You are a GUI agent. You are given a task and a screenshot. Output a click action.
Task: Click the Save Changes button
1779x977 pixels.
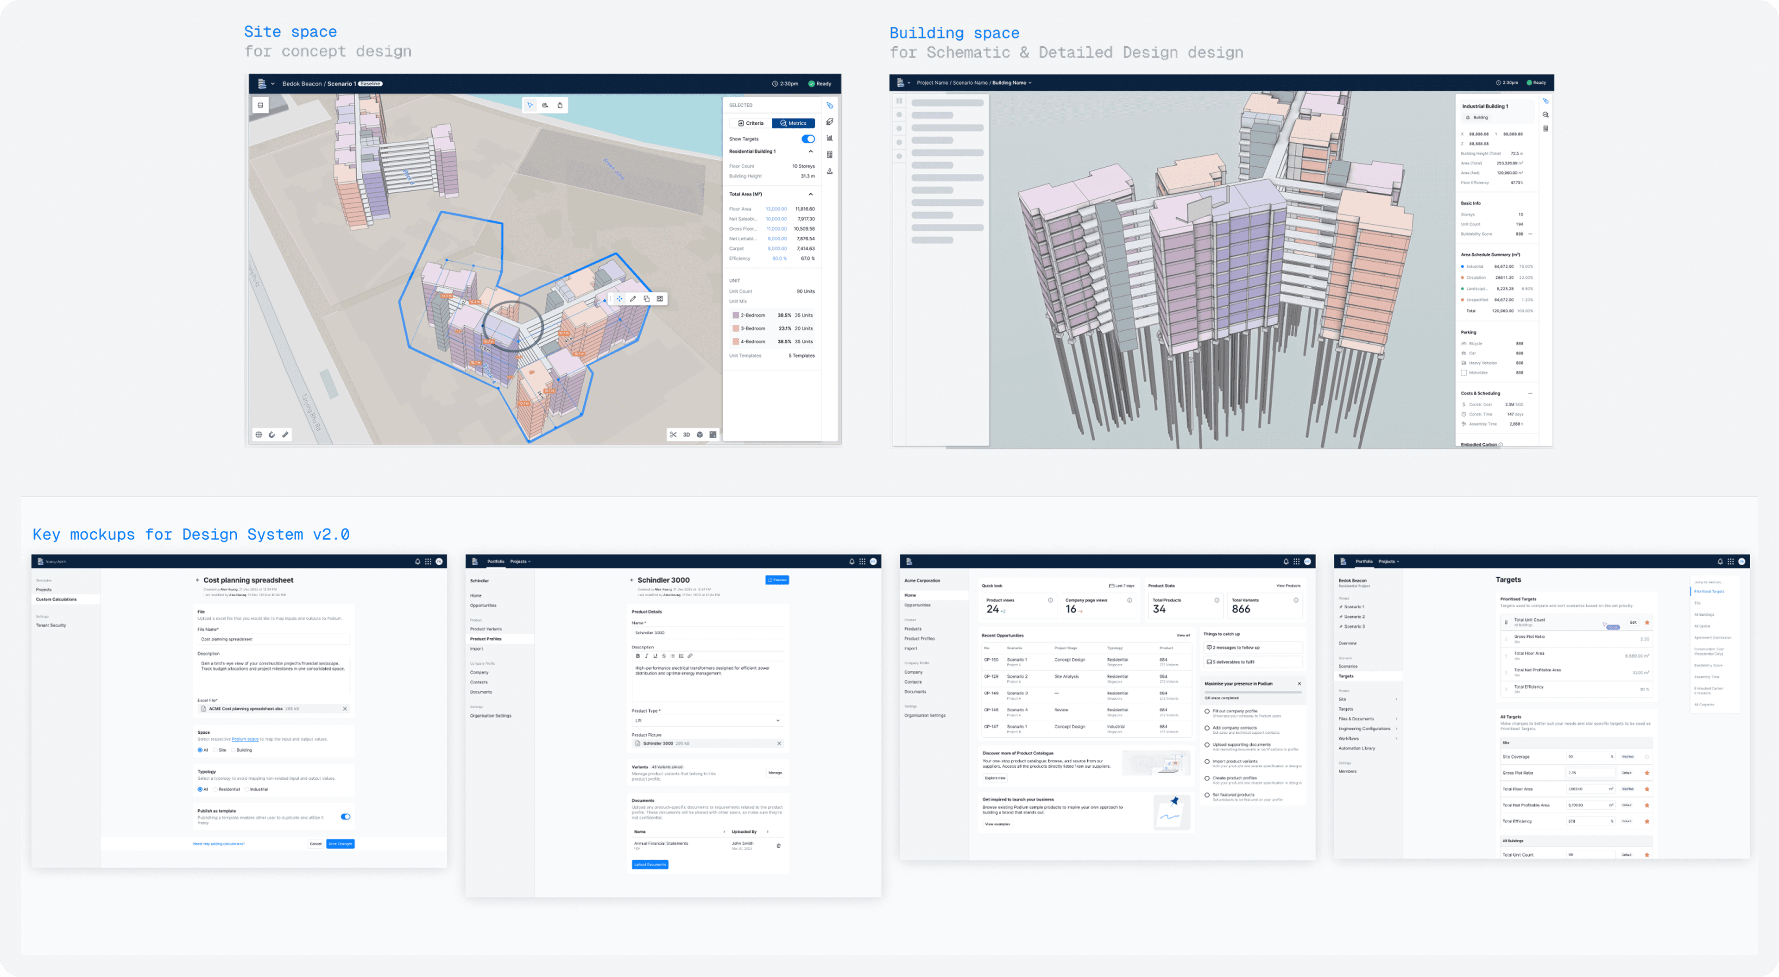340,844
